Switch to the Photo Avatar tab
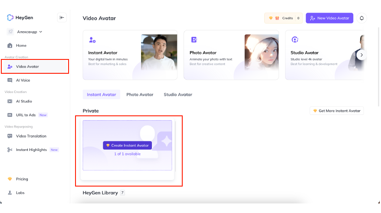The width and height of the screenshot is (381, 213). (x=140, y=95)
